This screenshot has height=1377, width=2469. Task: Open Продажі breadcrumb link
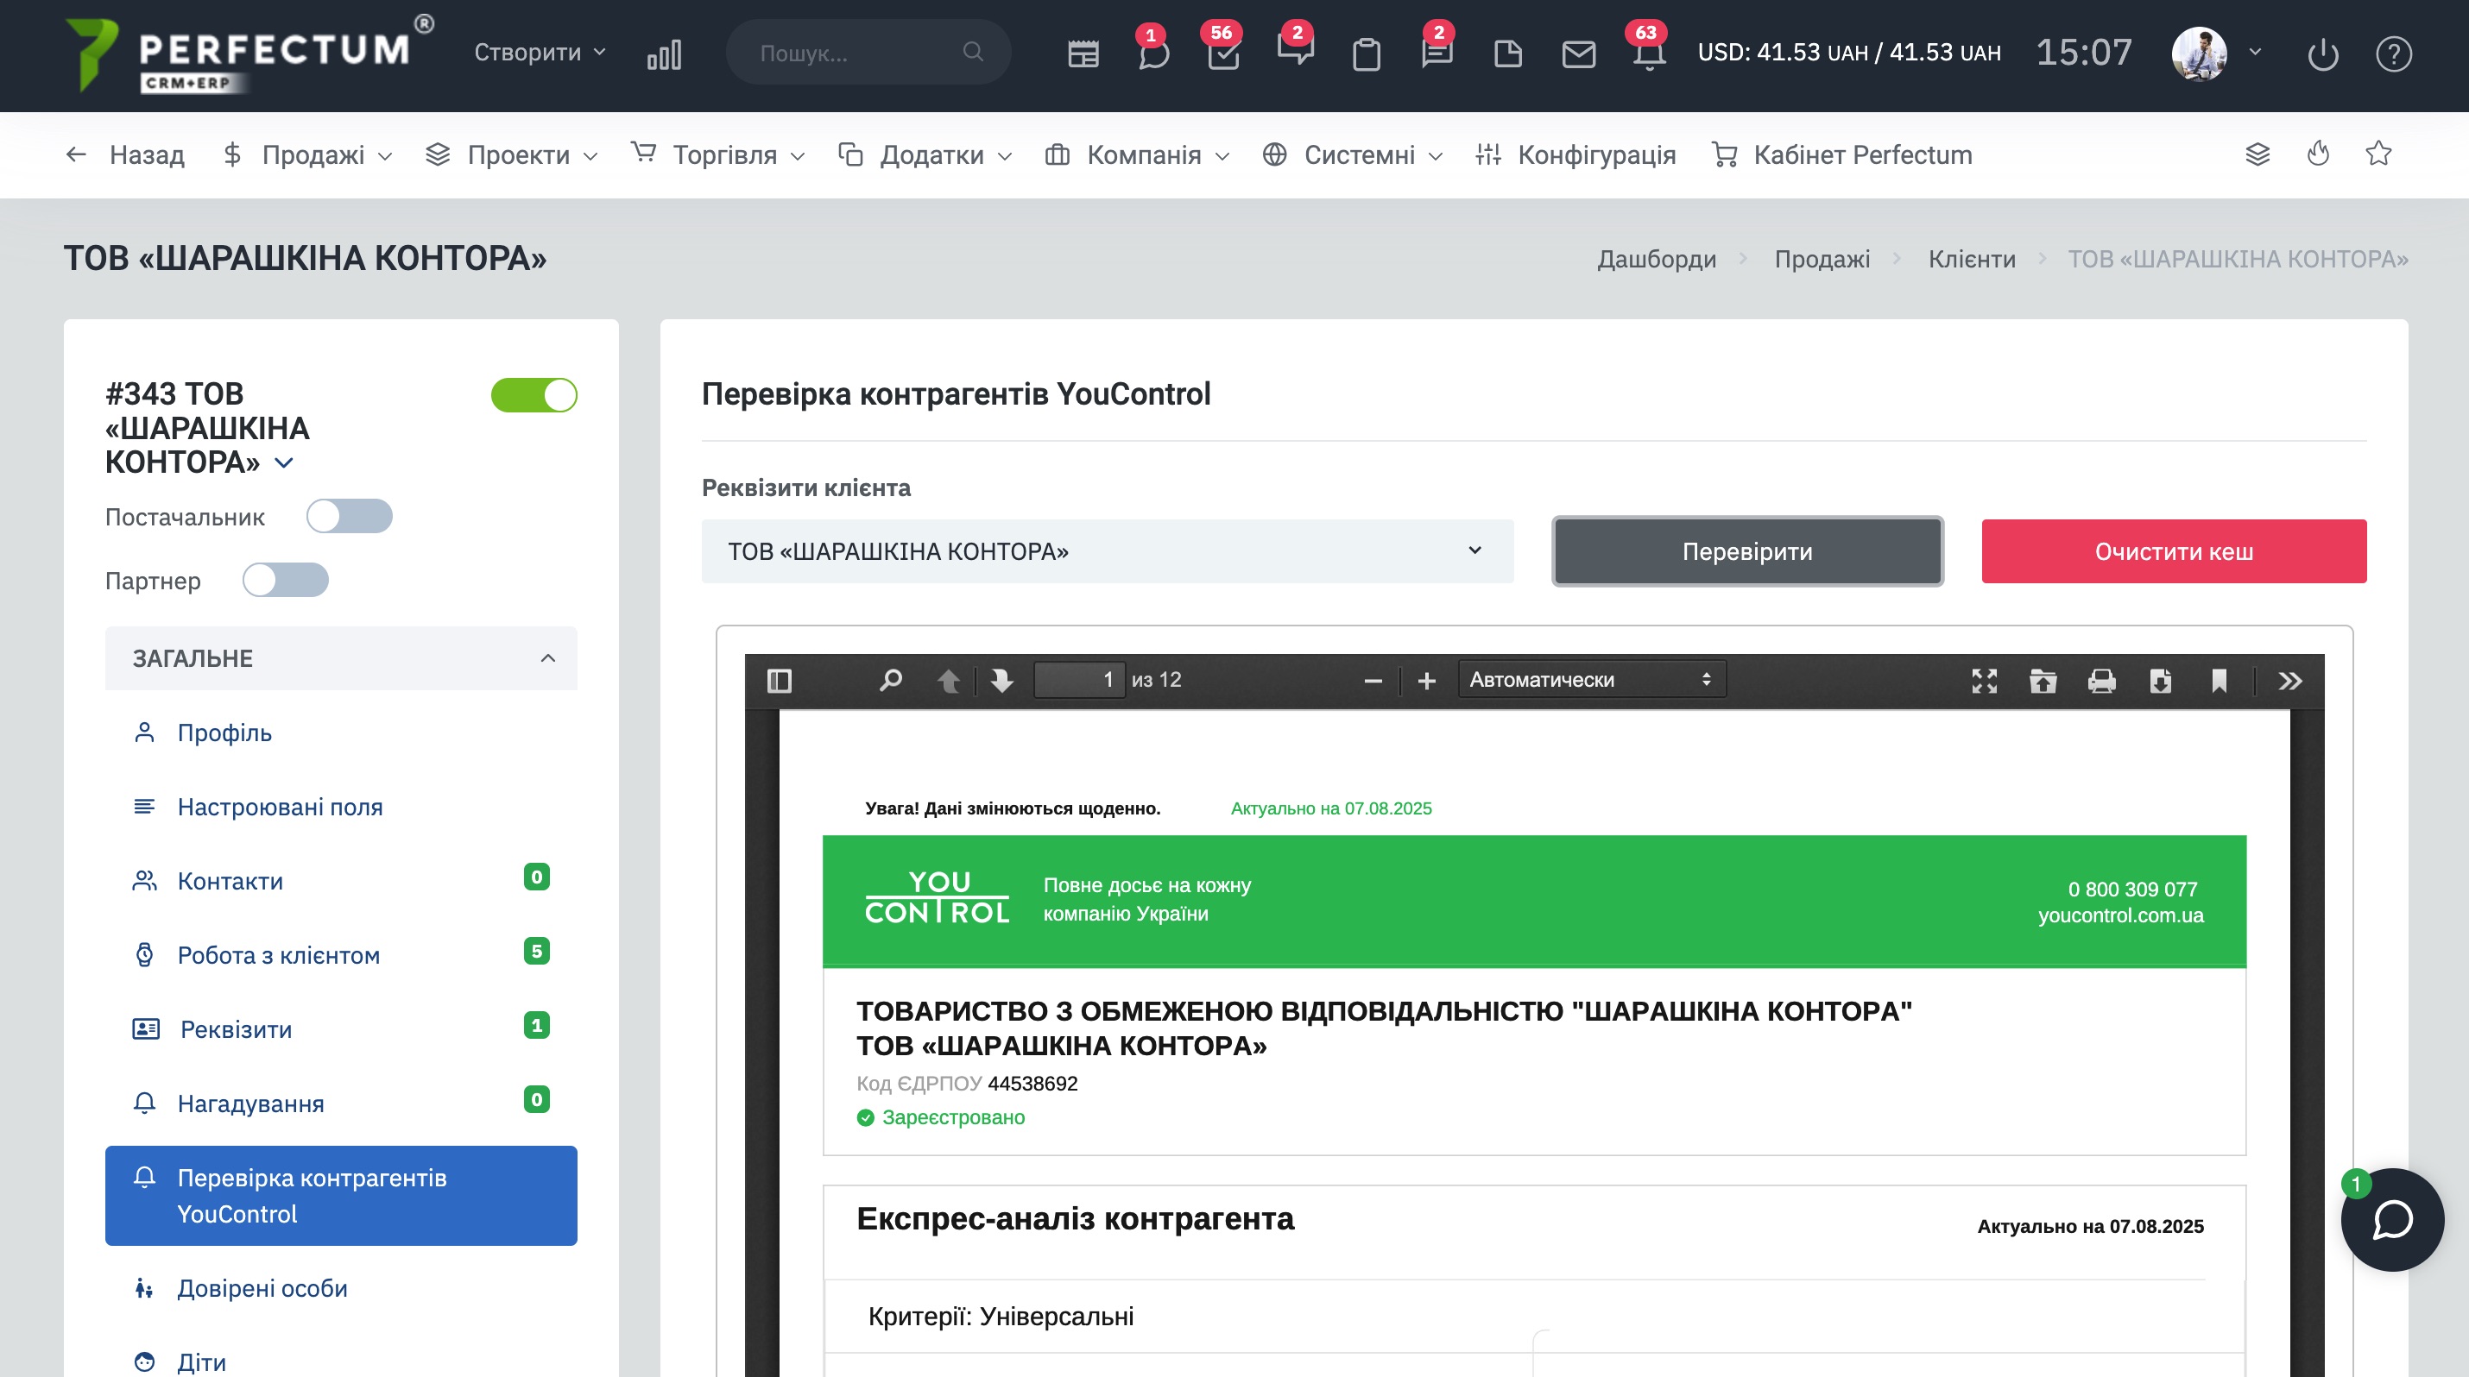click(x=1822, y=260)
